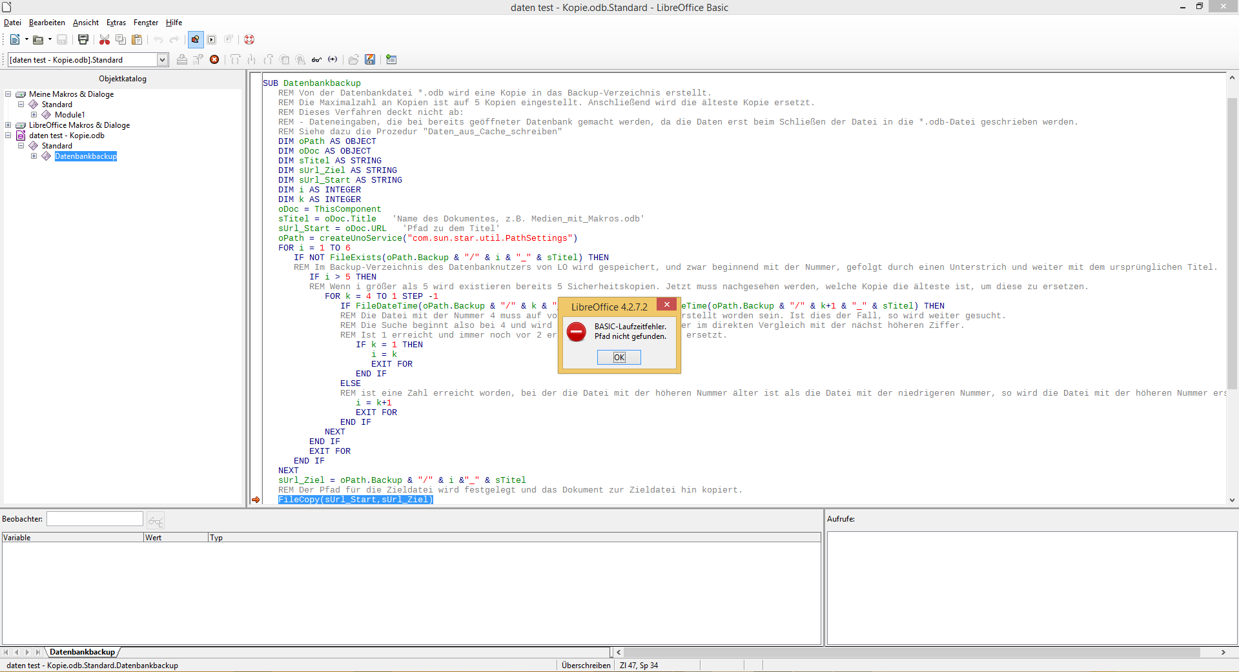Viewport: 1239px width, 672px height.
Task: Click the Select Module icon
Action: click(228, 39)
